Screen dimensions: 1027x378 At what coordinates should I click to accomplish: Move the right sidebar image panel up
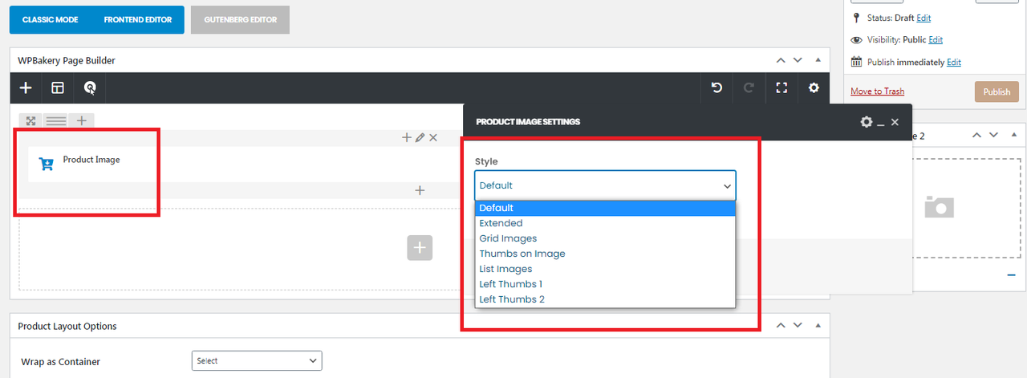[x=976, y=136]
